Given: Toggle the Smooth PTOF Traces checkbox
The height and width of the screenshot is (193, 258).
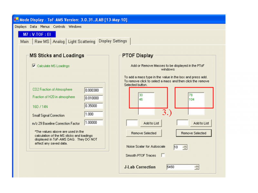Looking at the screenshot, I should coord(163,155).
